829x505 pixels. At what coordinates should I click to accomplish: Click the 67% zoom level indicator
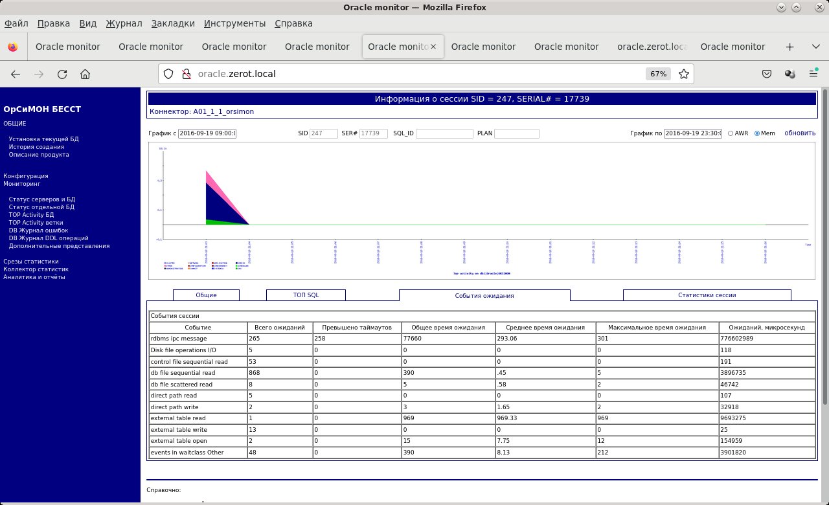658,74
